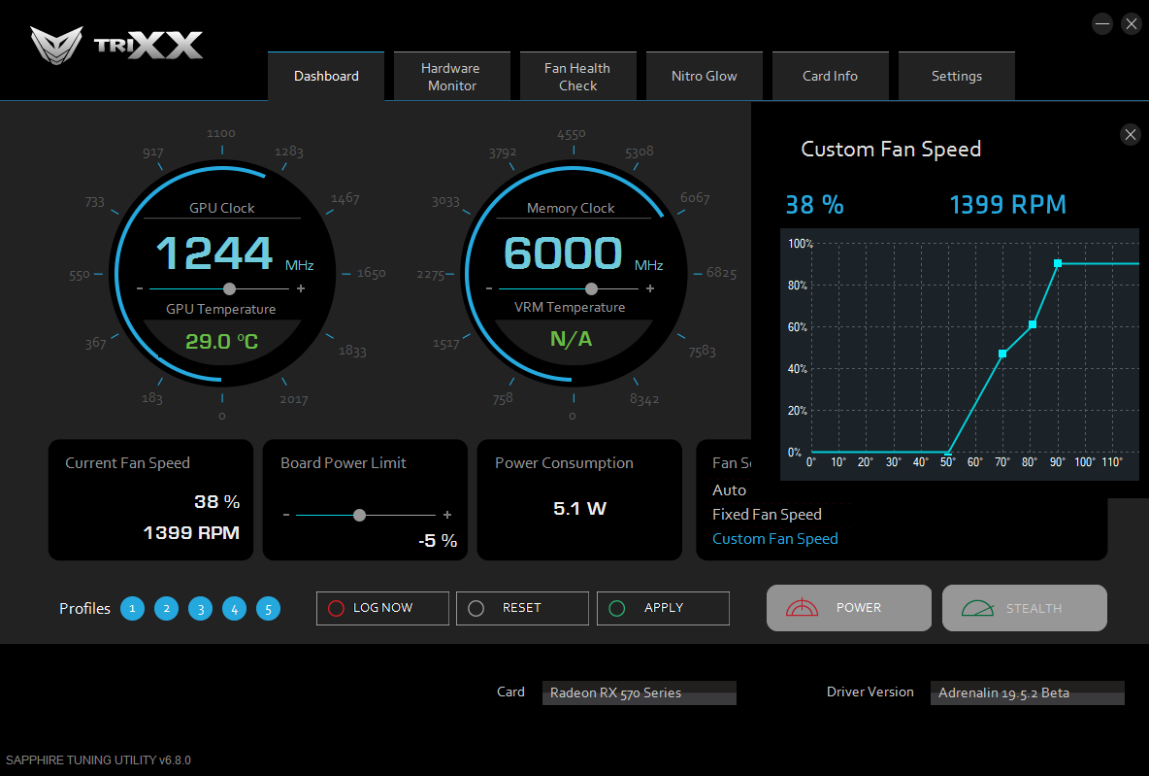
Task: Click the Driver Version field Adrenalin 19.5.2 Beta
Action: (x=1028, y=692)
